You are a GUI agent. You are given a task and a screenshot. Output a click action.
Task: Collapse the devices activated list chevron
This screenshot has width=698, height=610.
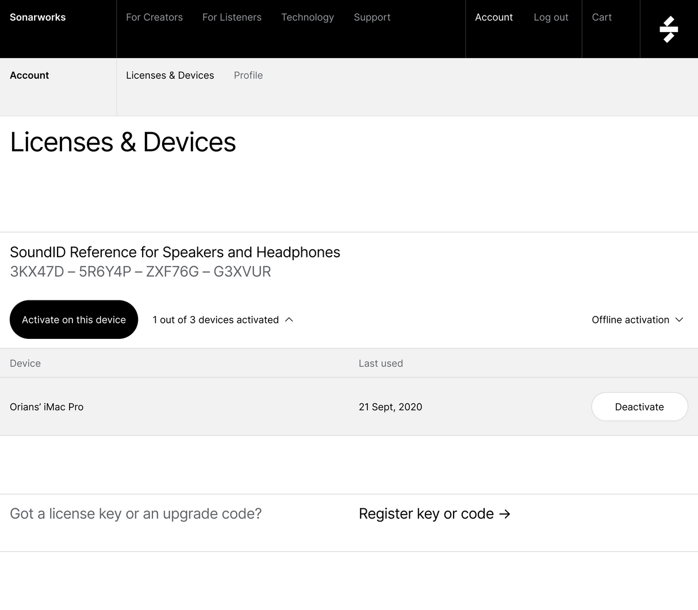(289, 320)
